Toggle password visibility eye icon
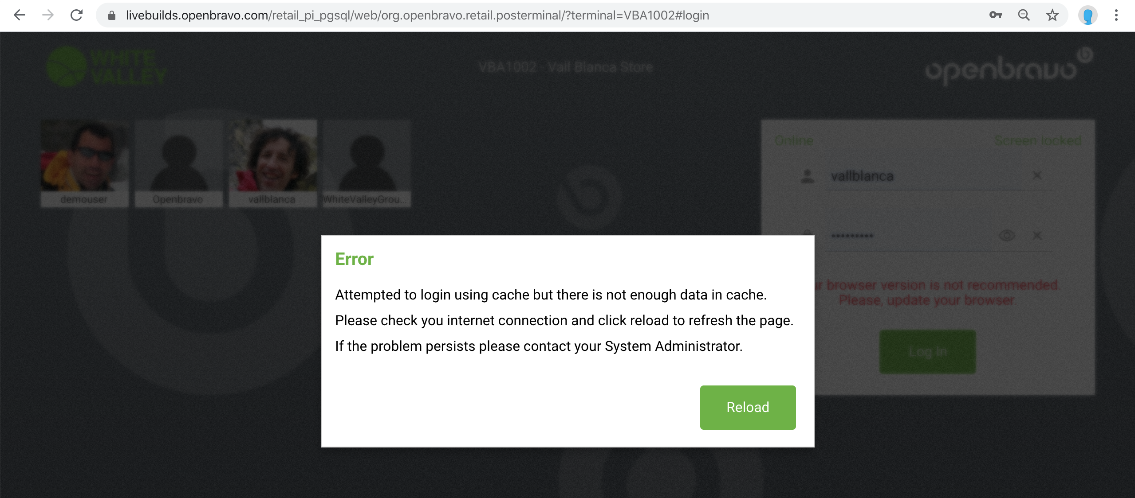 [1007, 235]
